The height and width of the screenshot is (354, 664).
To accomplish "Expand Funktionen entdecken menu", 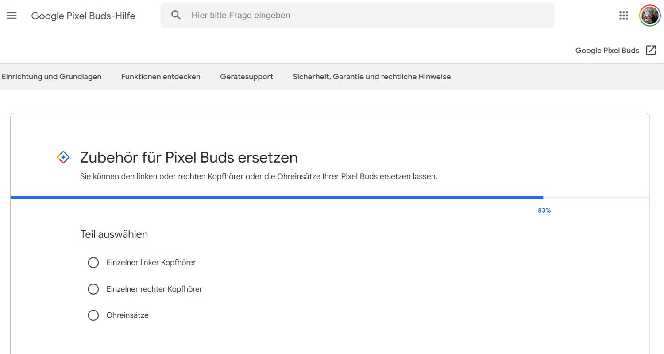I will pos(161,77).
